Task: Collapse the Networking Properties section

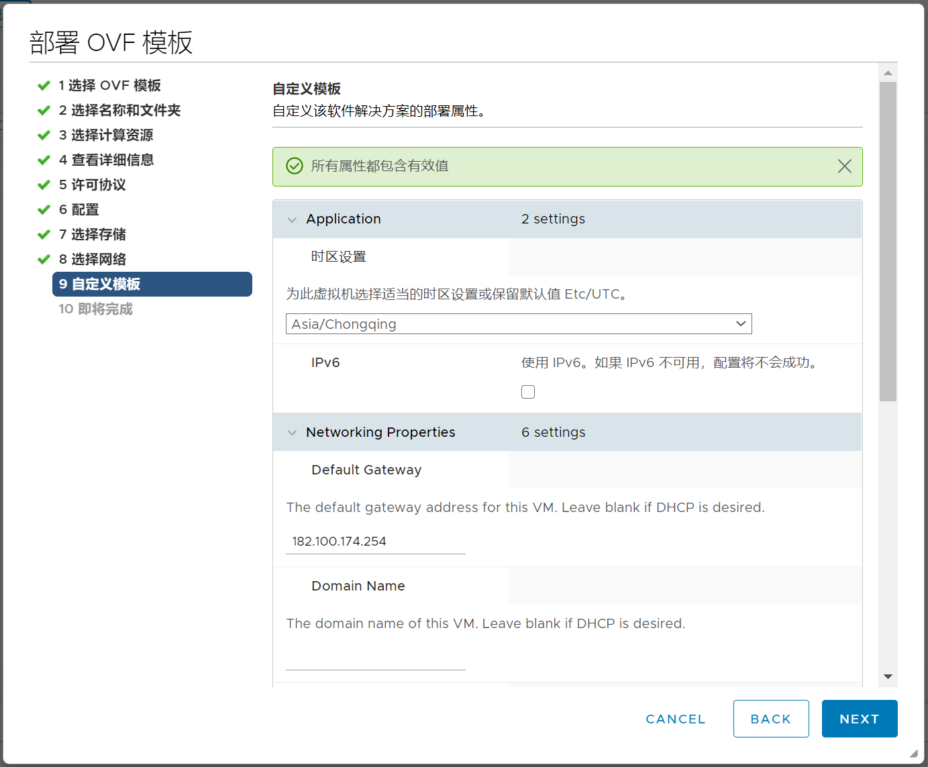Action: 292,433
